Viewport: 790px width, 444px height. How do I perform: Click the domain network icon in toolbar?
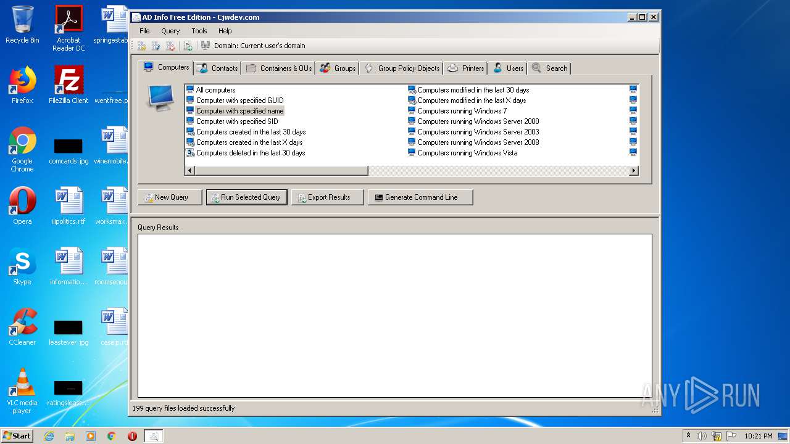tap(206, 46)
